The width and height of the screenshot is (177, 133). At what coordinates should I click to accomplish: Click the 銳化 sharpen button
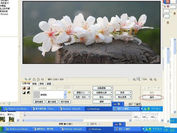click(x=102, y=97)
